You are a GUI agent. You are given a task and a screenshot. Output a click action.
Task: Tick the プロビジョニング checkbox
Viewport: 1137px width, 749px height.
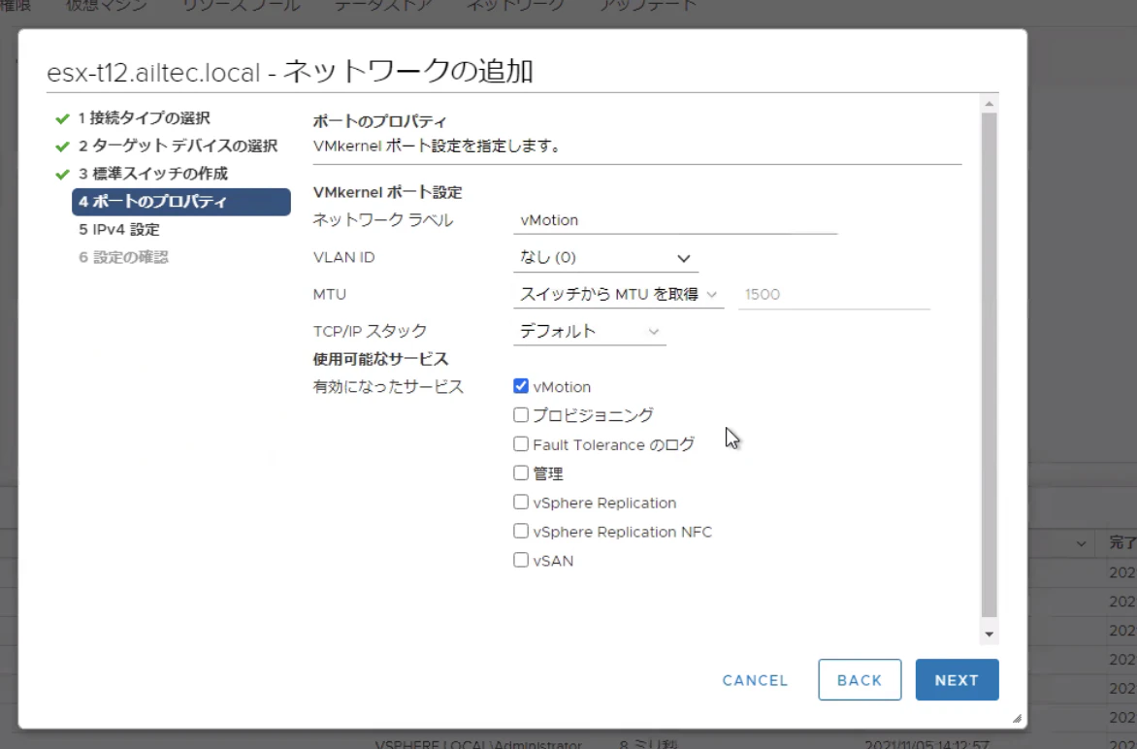[521, 414]
